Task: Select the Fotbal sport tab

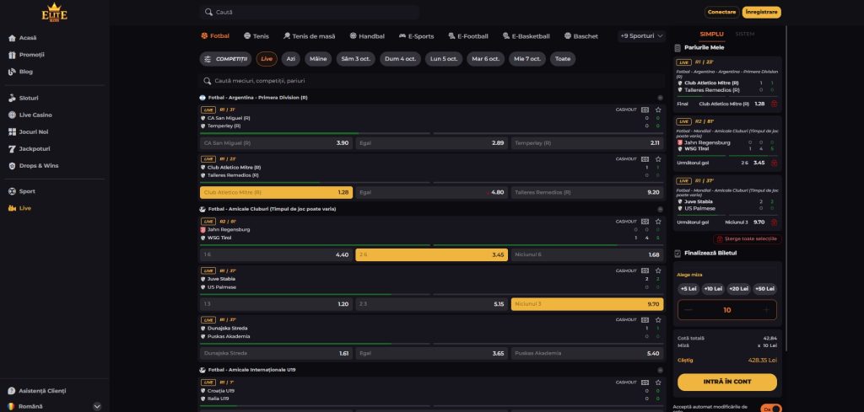Action: (215, 35)
